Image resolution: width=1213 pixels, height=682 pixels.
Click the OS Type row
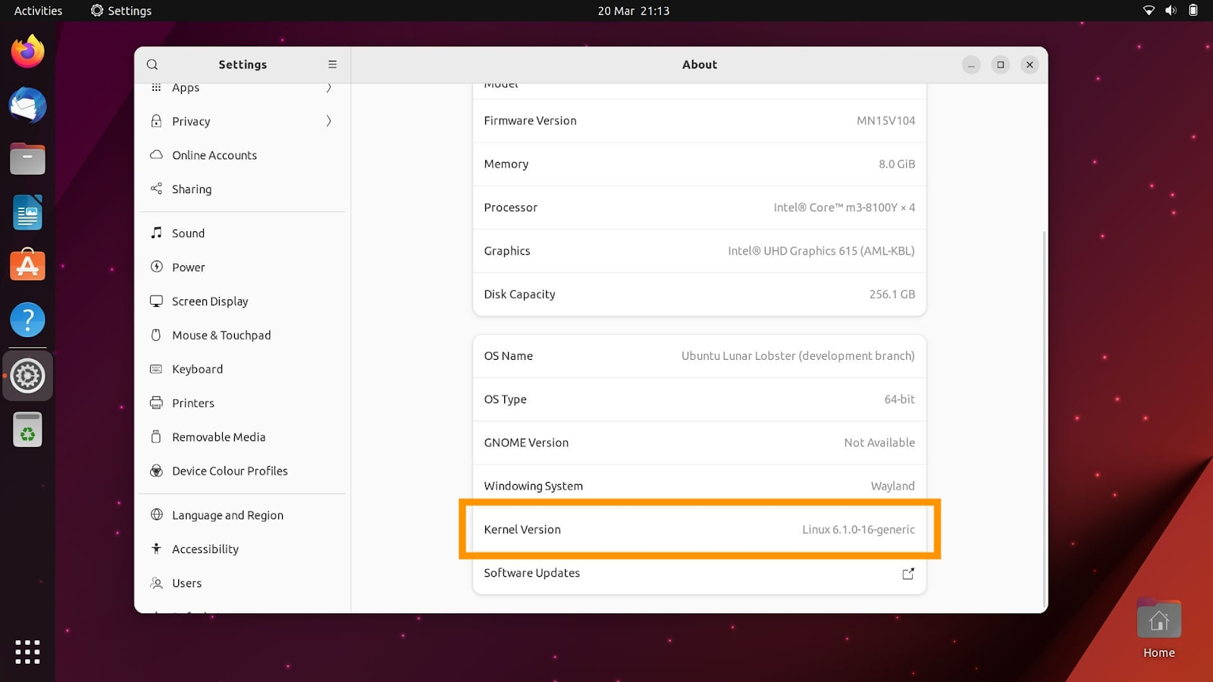tap(699, 399)
